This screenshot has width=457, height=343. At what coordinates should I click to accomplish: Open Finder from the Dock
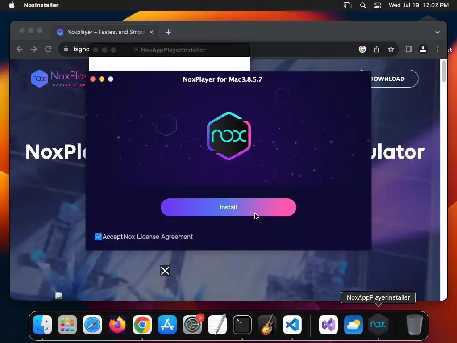42,325
